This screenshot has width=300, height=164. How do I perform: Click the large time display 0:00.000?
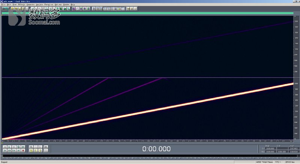(156, 149)
